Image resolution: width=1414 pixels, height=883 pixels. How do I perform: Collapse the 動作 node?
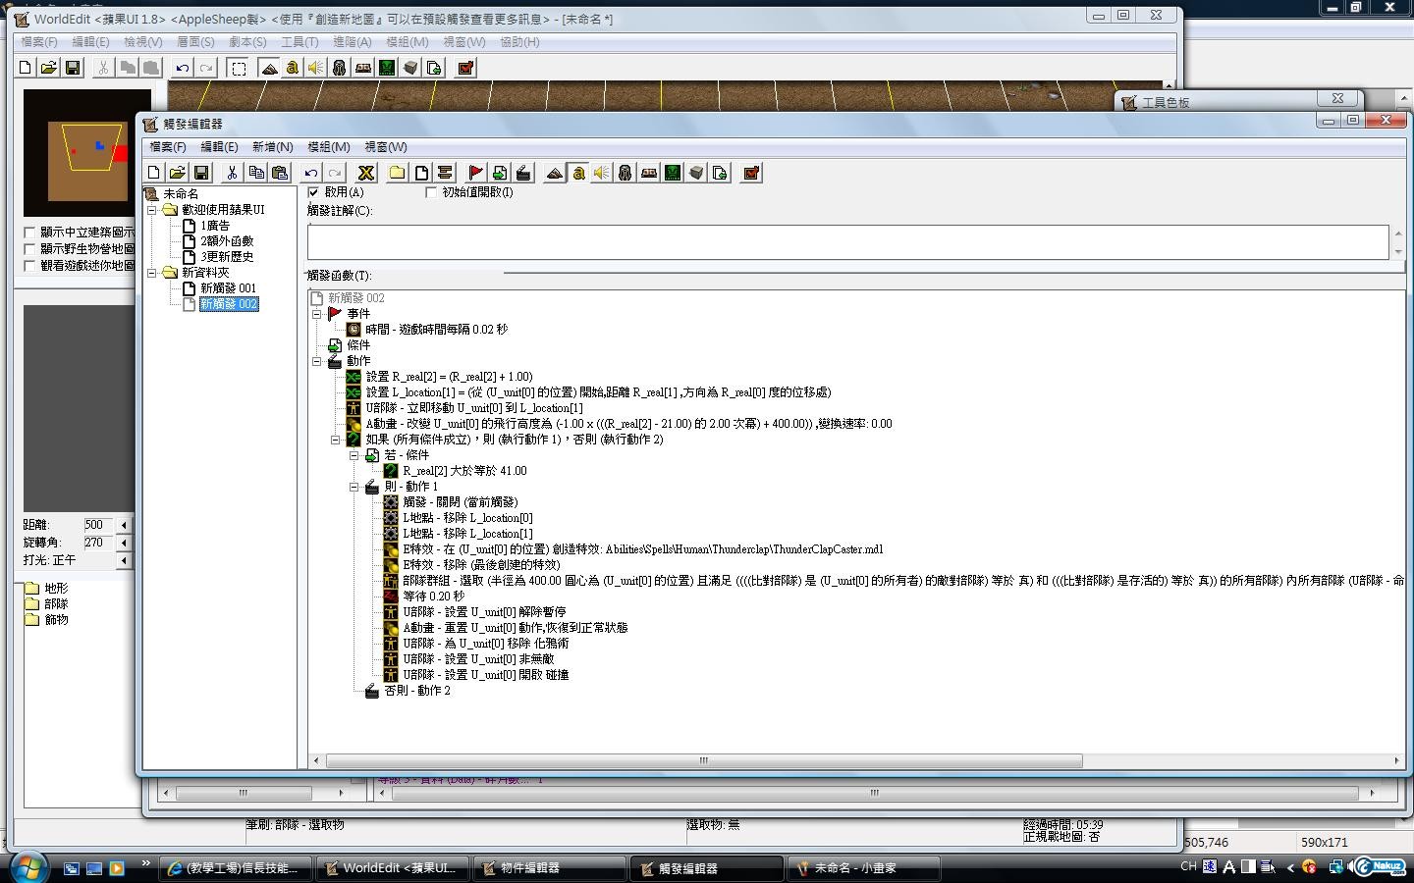[x=317, y=361]
